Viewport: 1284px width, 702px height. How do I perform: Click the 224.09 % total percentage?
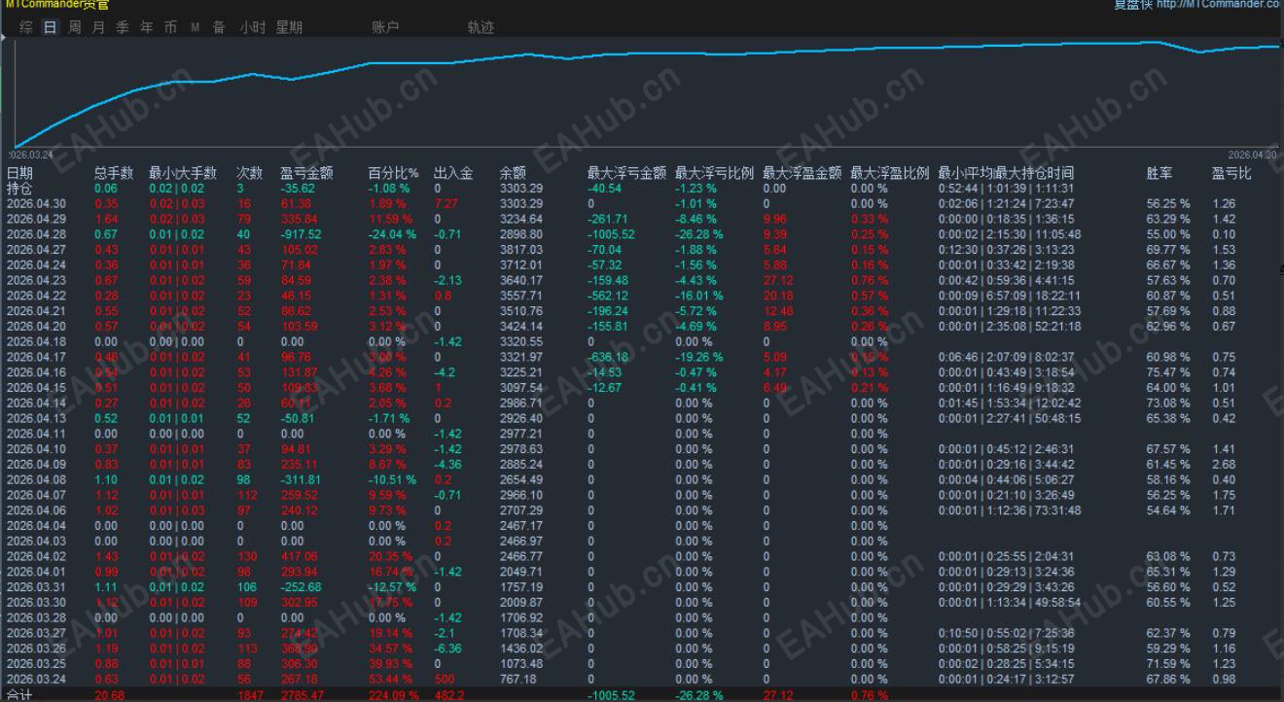(x=393, y=695)
